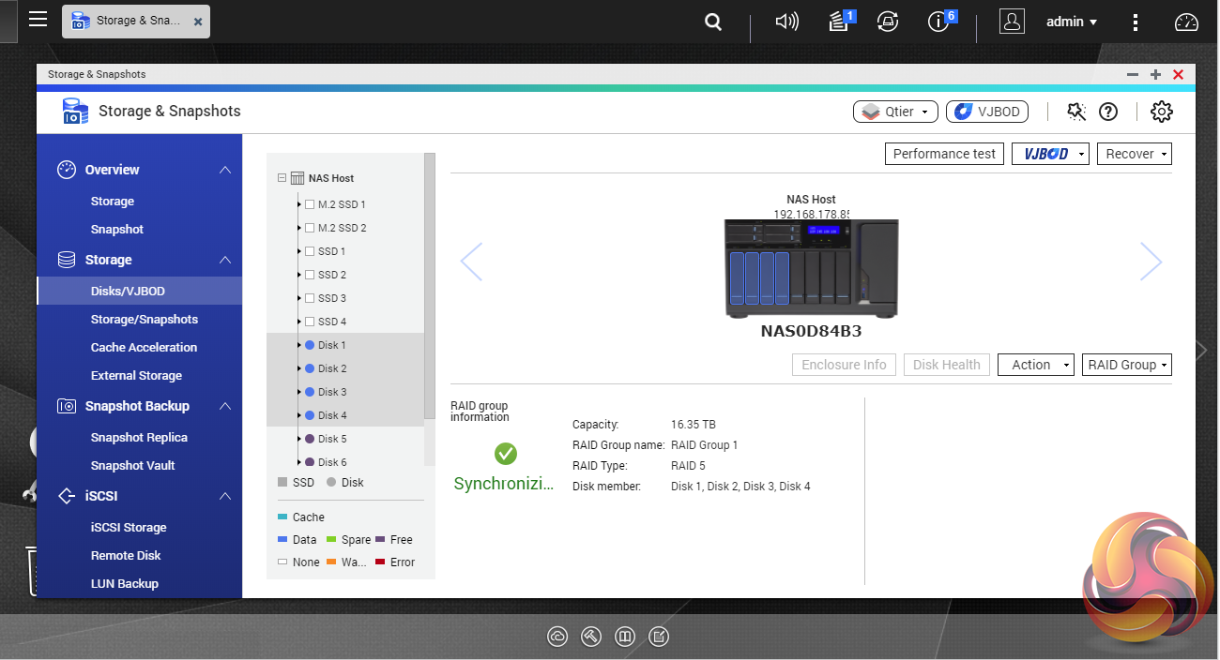Open the RAID Group dropdown
Screen dimensions: 1220x660
point(1126,365)
